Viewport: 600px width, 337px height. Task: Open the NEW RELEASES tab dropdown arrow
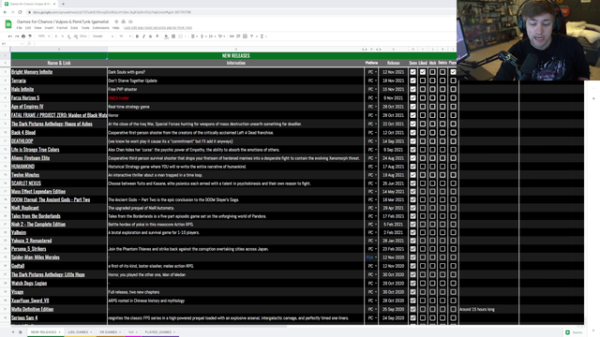pos(59,332)
